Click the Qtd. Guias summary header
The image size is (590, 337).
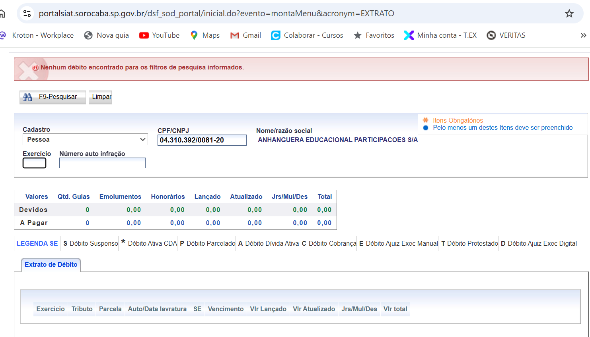[x=74, y=197]
